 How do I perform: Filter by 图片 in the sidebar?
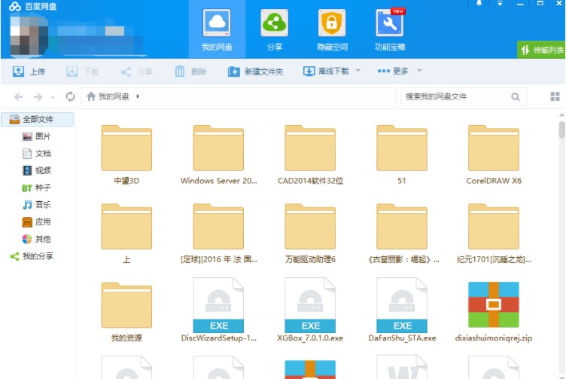click(x=36, y=136)
